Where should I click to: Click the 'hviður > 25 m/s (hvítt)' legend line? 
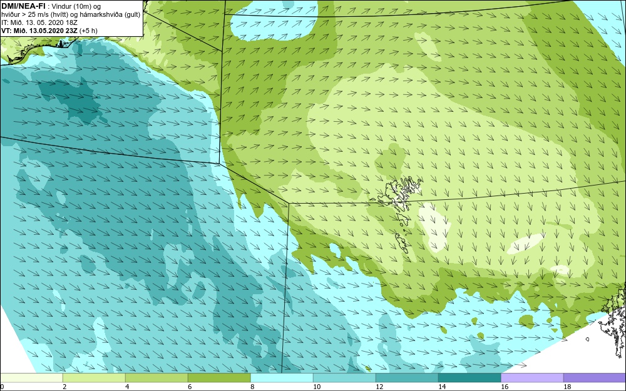point(71,14)
